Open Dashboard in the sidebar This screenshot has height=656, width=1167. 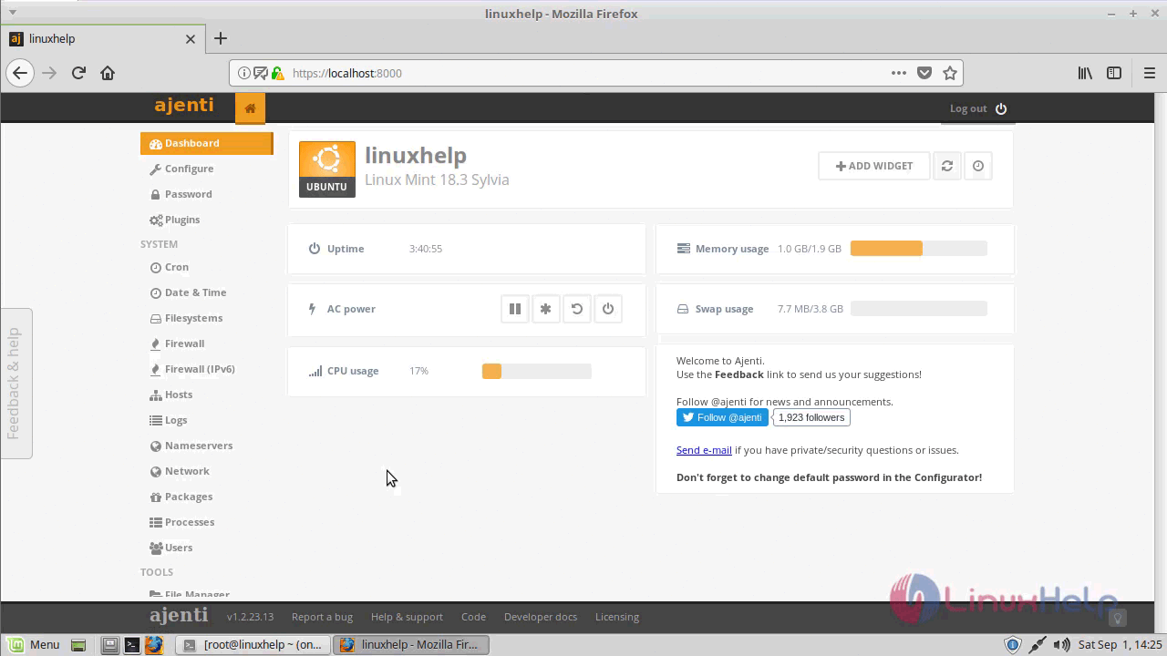206,143
